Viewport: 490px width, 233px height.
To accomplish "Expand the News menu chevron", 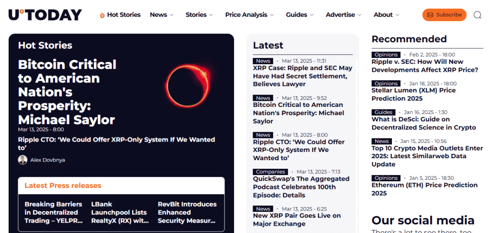I will pyautogui.click(x=171, y=15).
